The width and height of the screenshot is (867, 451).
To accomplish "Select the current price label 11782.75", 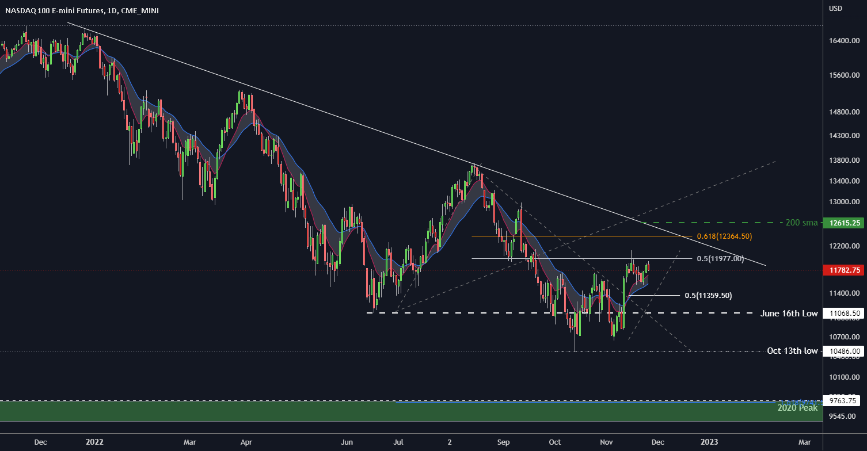I will (845, 269).
